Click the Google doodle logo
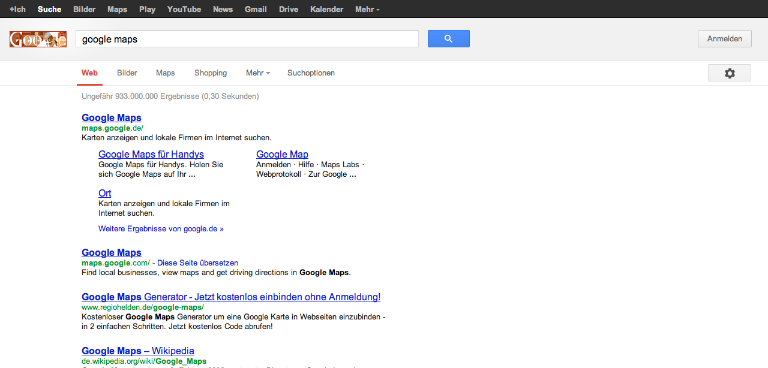The width and height of the screenshot is (768, 368). point(38,40)
